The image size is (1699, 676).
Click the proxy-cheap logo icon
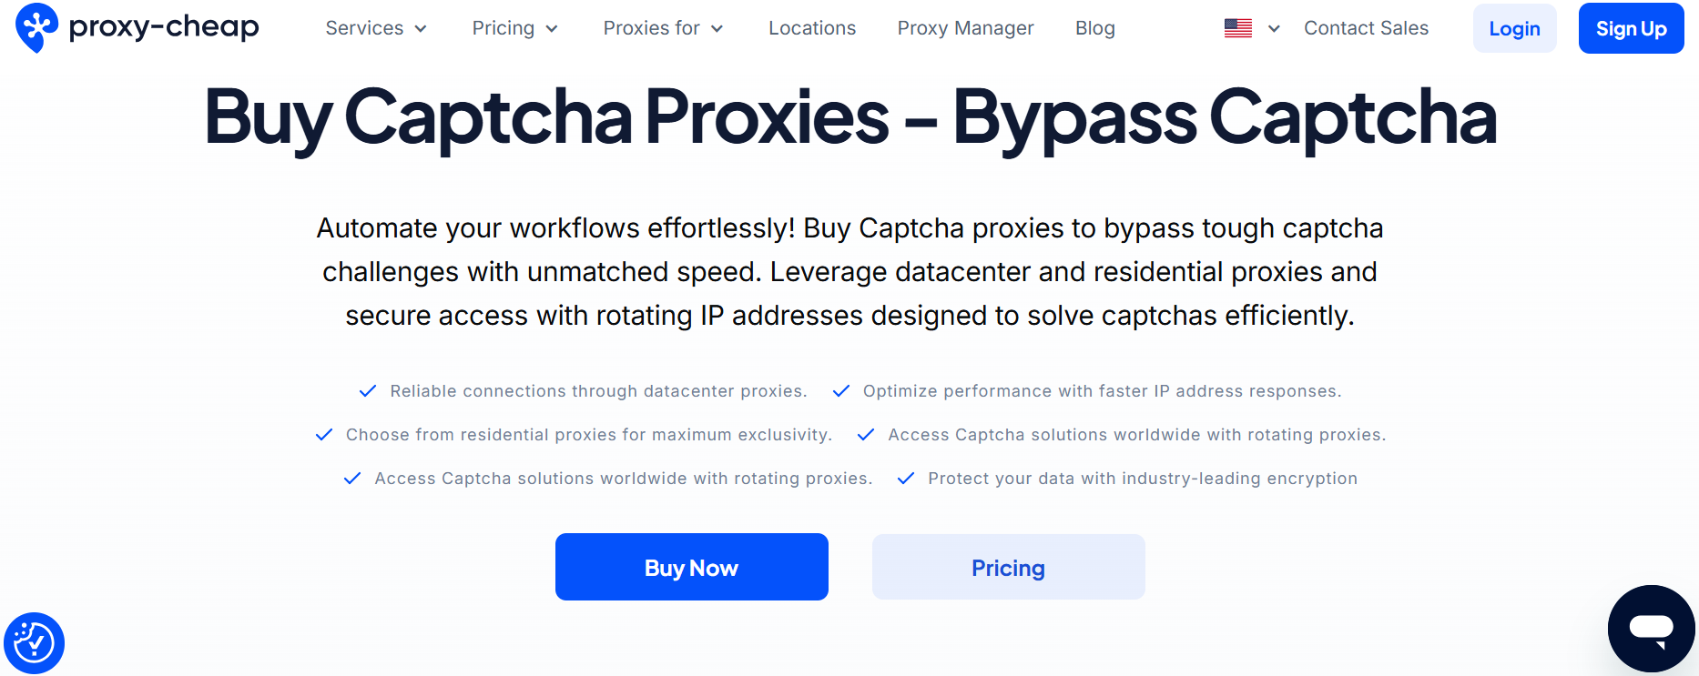tap(36, 27)
